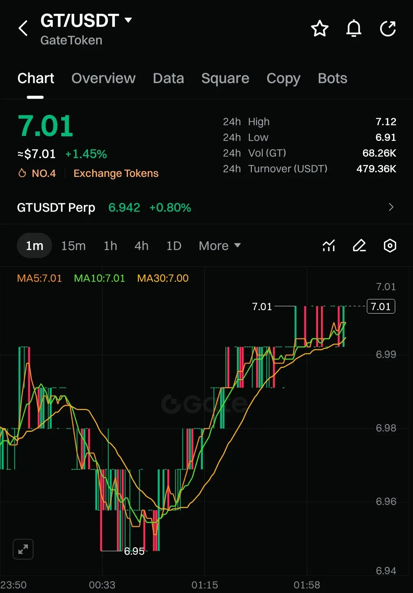Open the Square tab

225,78
